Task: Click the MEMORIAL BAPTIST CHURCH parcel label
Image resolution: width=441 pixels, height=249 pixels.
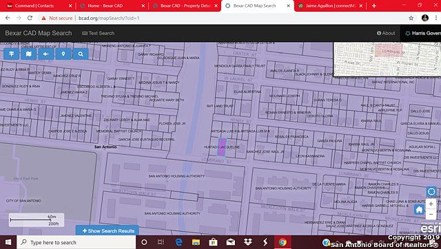Action: 119,131
